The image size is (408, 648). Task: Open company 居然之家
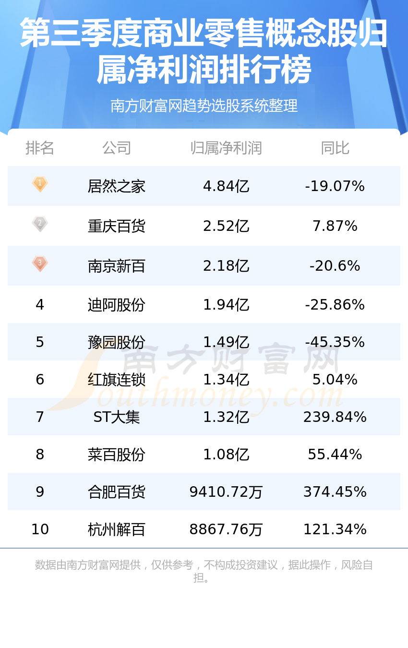pos(117,186)
